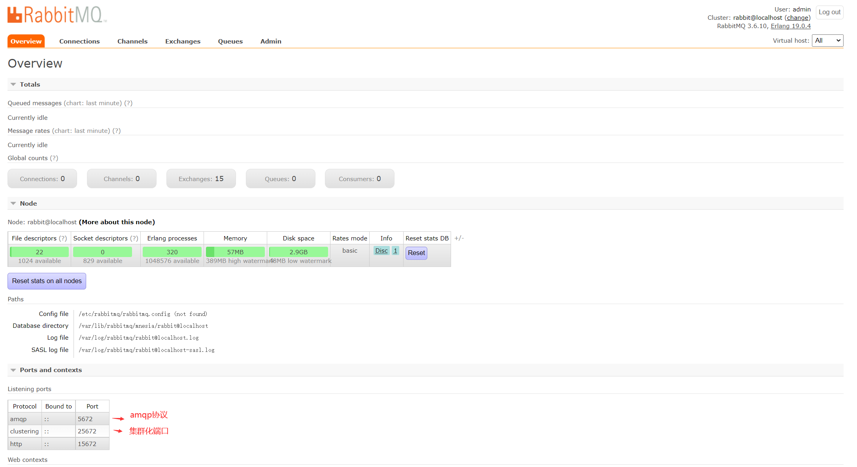Change Message rates chart range last minute
This screenshot has width=857, height=467.
pyautogui.click(x=81, y=131)
